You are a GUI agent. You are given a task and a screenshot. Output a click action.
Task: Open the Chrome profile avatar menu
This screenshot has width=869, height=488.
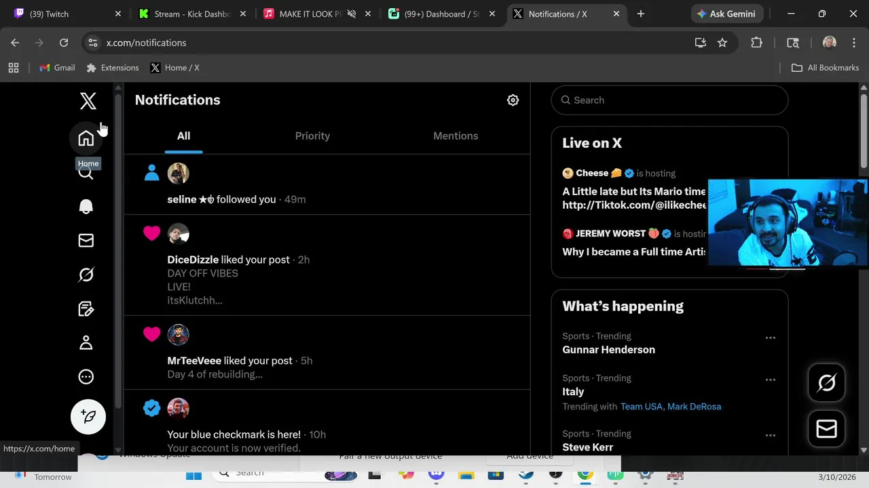[x=829, y=43]
